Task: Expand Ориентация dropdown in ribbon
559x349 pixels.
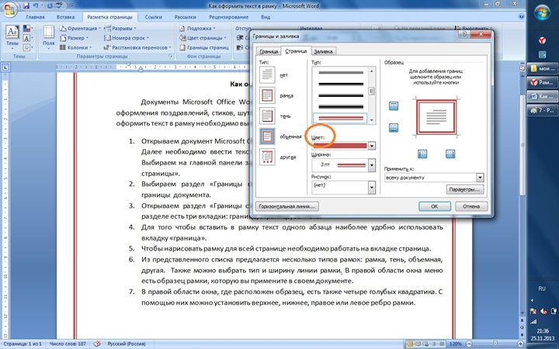Action: coord(80,28)
